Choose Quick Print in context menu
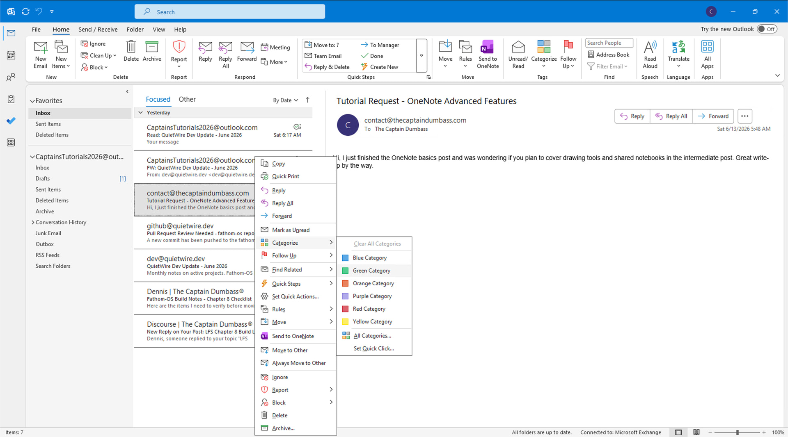Image resolution: width=788 pixels, height=437 pixels. 296,176
